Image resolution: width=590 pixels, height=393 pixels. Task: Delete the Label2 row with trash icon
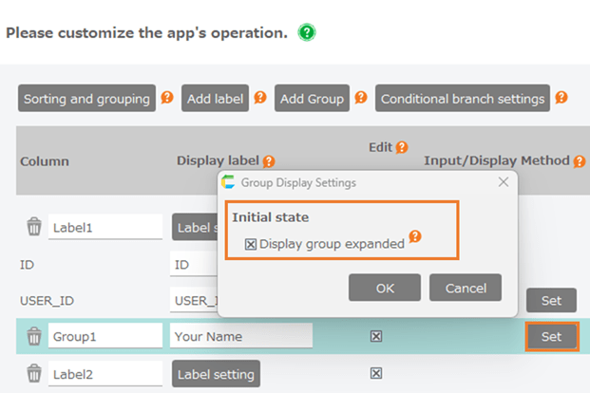34,373
